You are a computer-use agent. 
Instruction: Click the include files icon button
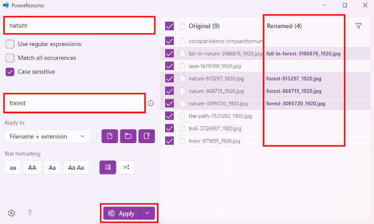[x=110, y=136]
